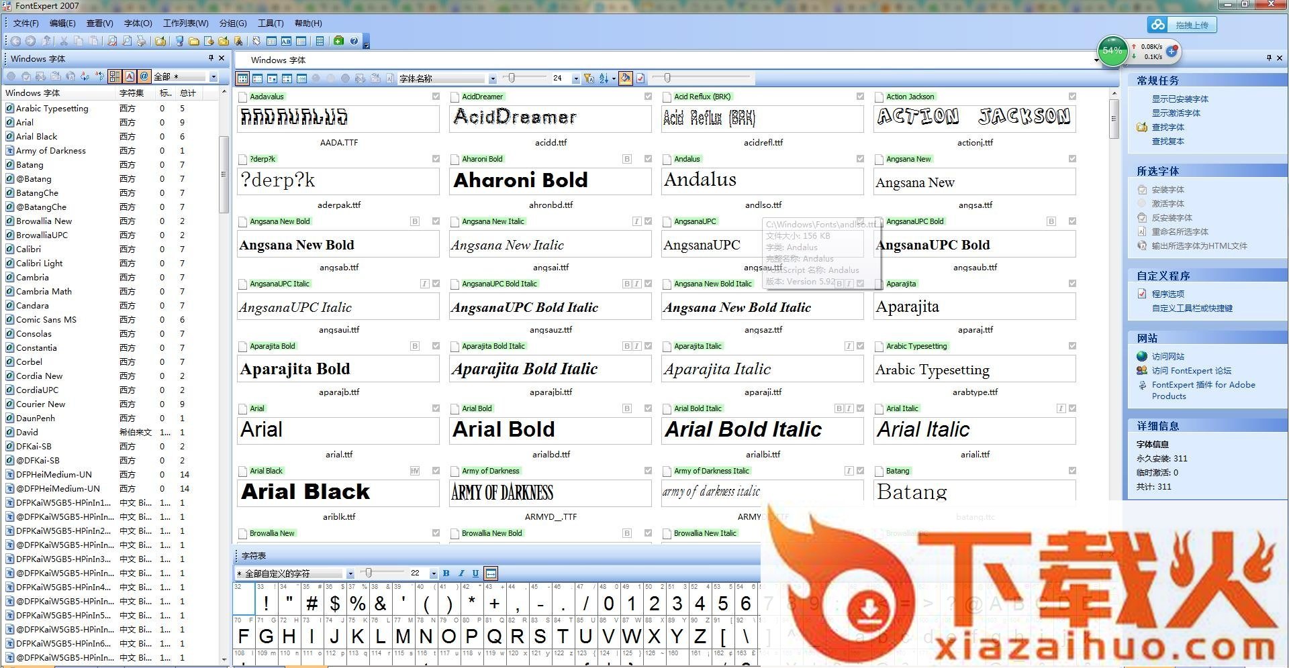1289x668 pixels.
Task: Open the 编辑(E) menu
Action: pyautogui.click(x=62, y=23)
